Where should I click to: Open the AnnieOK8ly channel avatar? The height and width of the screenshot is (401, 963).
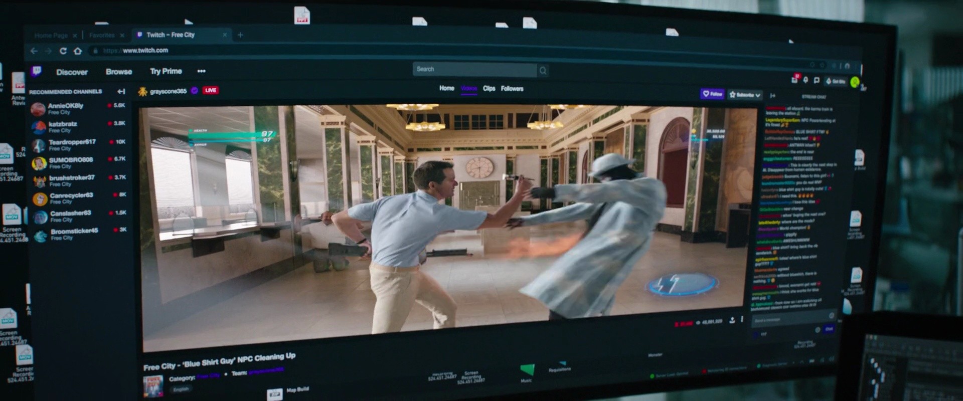click(38, 108)
